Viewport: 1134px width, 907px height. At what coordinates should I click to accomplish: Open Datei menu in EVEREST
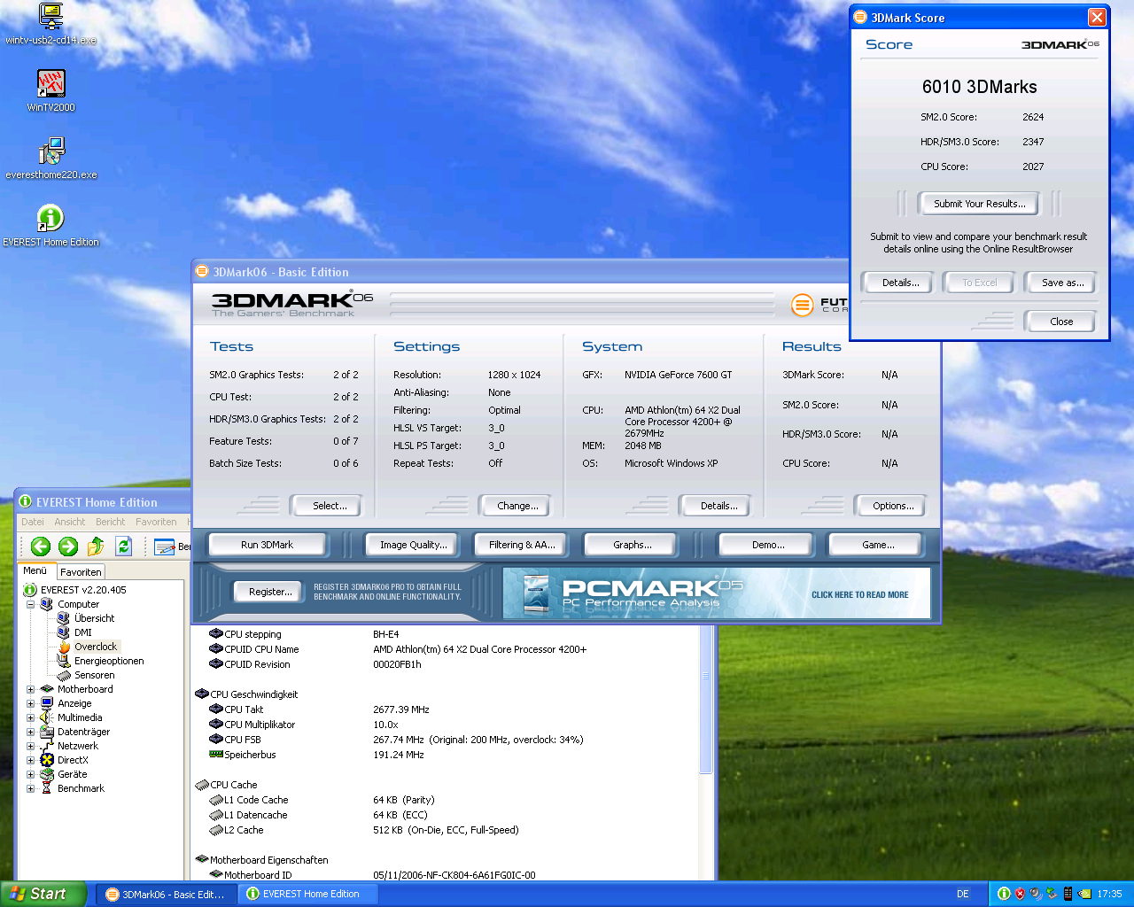coord(33,522)
